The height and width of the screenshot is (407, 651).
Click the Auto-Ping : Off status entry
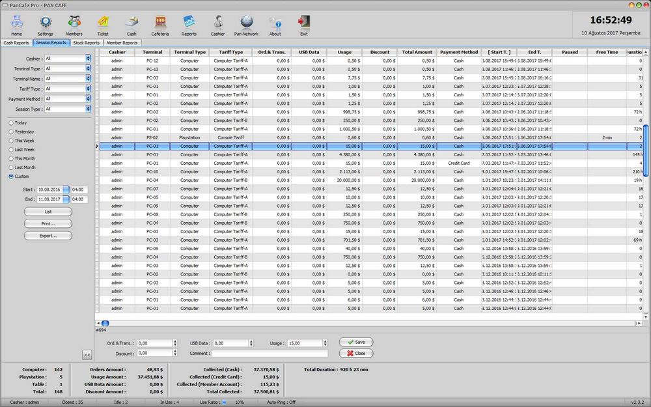281,402
